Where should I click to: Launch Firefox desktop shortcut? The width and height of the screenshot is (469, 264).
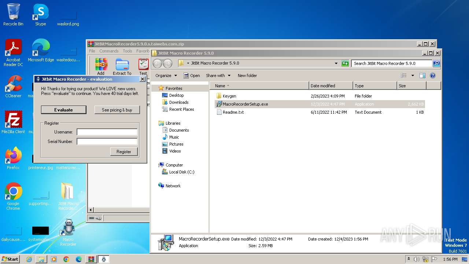click(13, 158)
